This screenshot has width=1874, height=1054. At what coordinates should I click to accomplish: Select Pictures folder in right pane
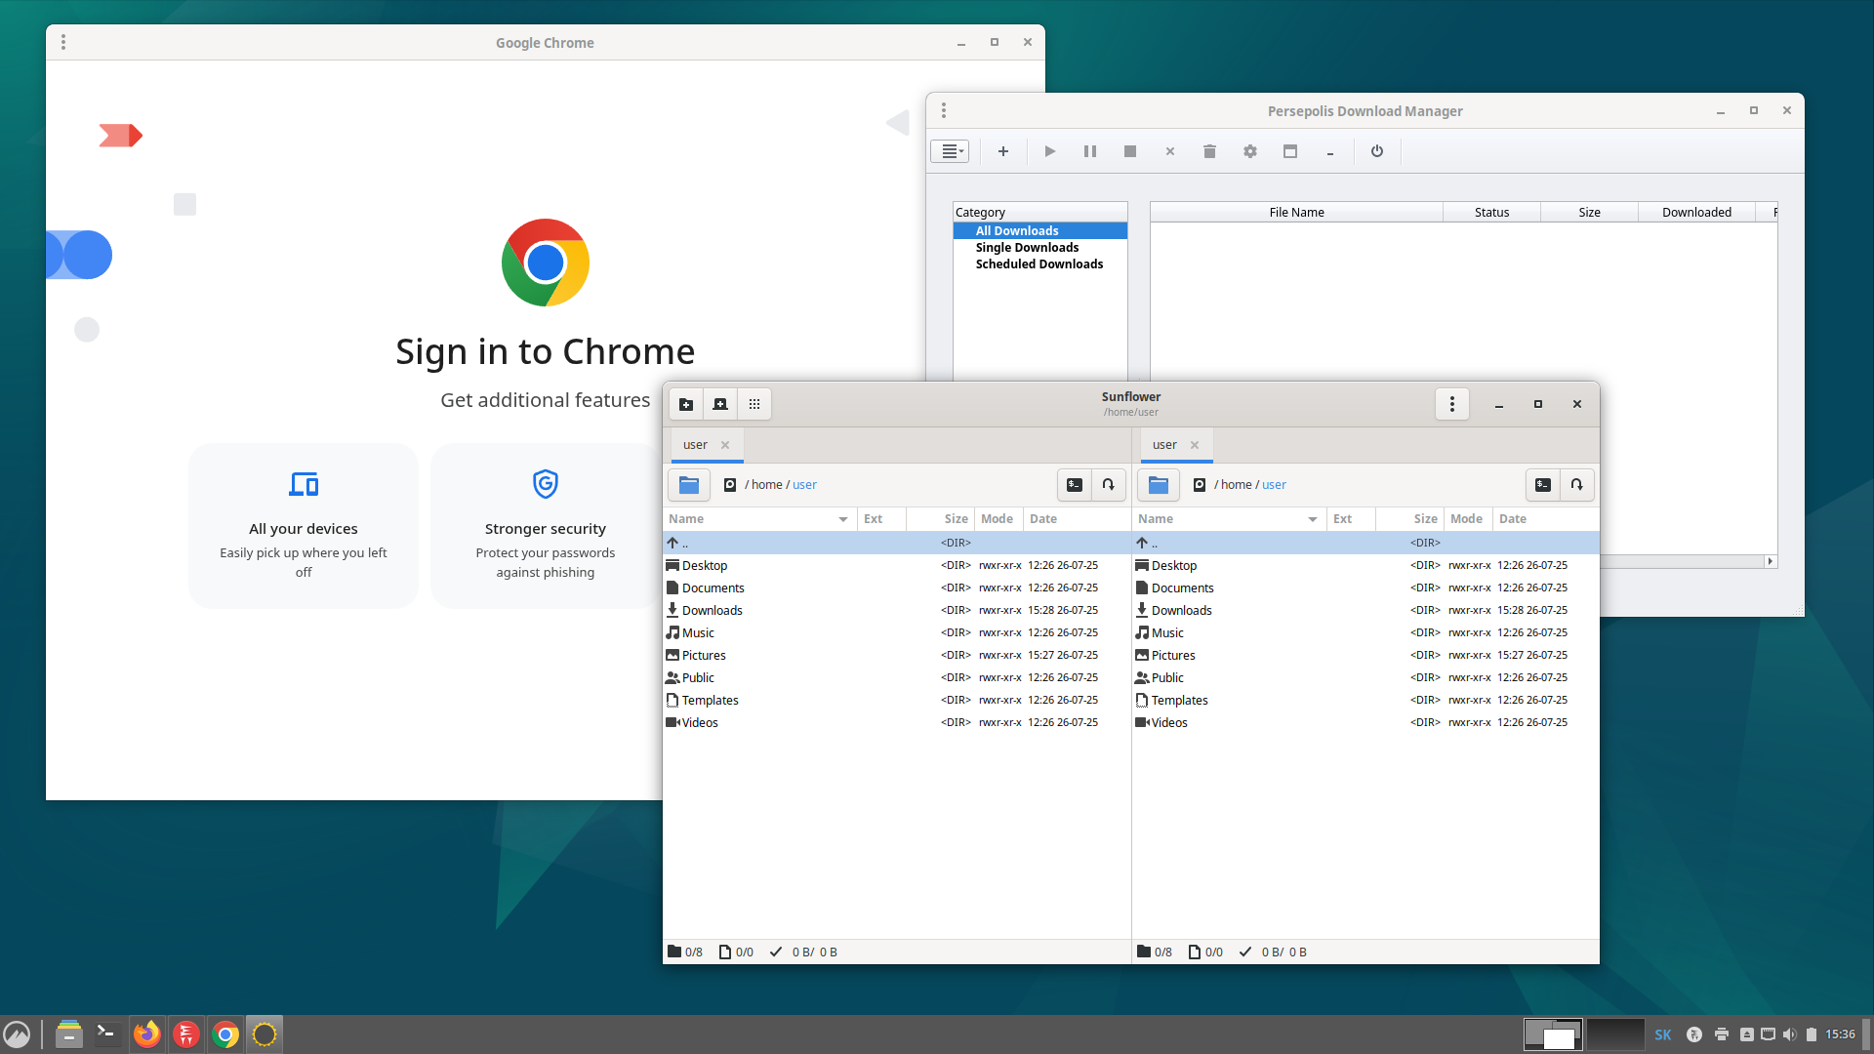click(x=1365, y=655)
